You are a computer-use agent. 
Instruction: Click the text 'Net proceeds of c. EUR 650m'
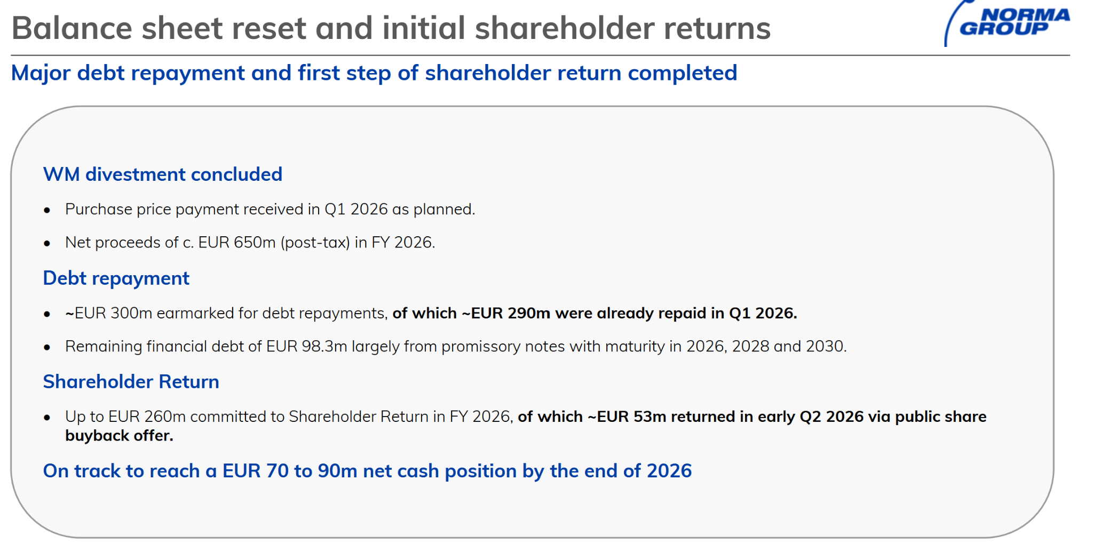171,243
